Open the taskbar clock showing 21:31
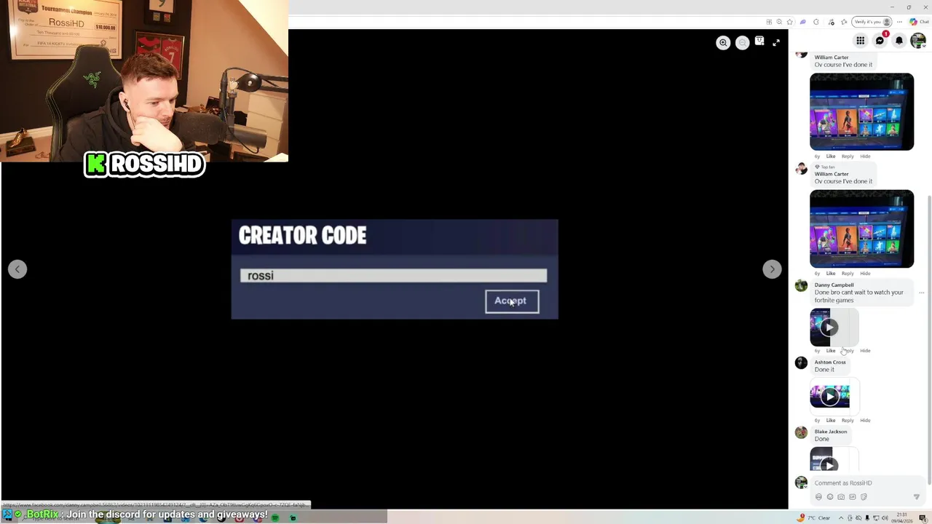932x524 pixels. pos(902,517)
